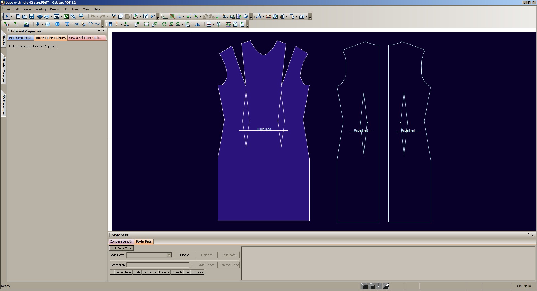Screen dimensions: 537x291
Task: Select the wave curve tool icon
Action: click(97, 24)
